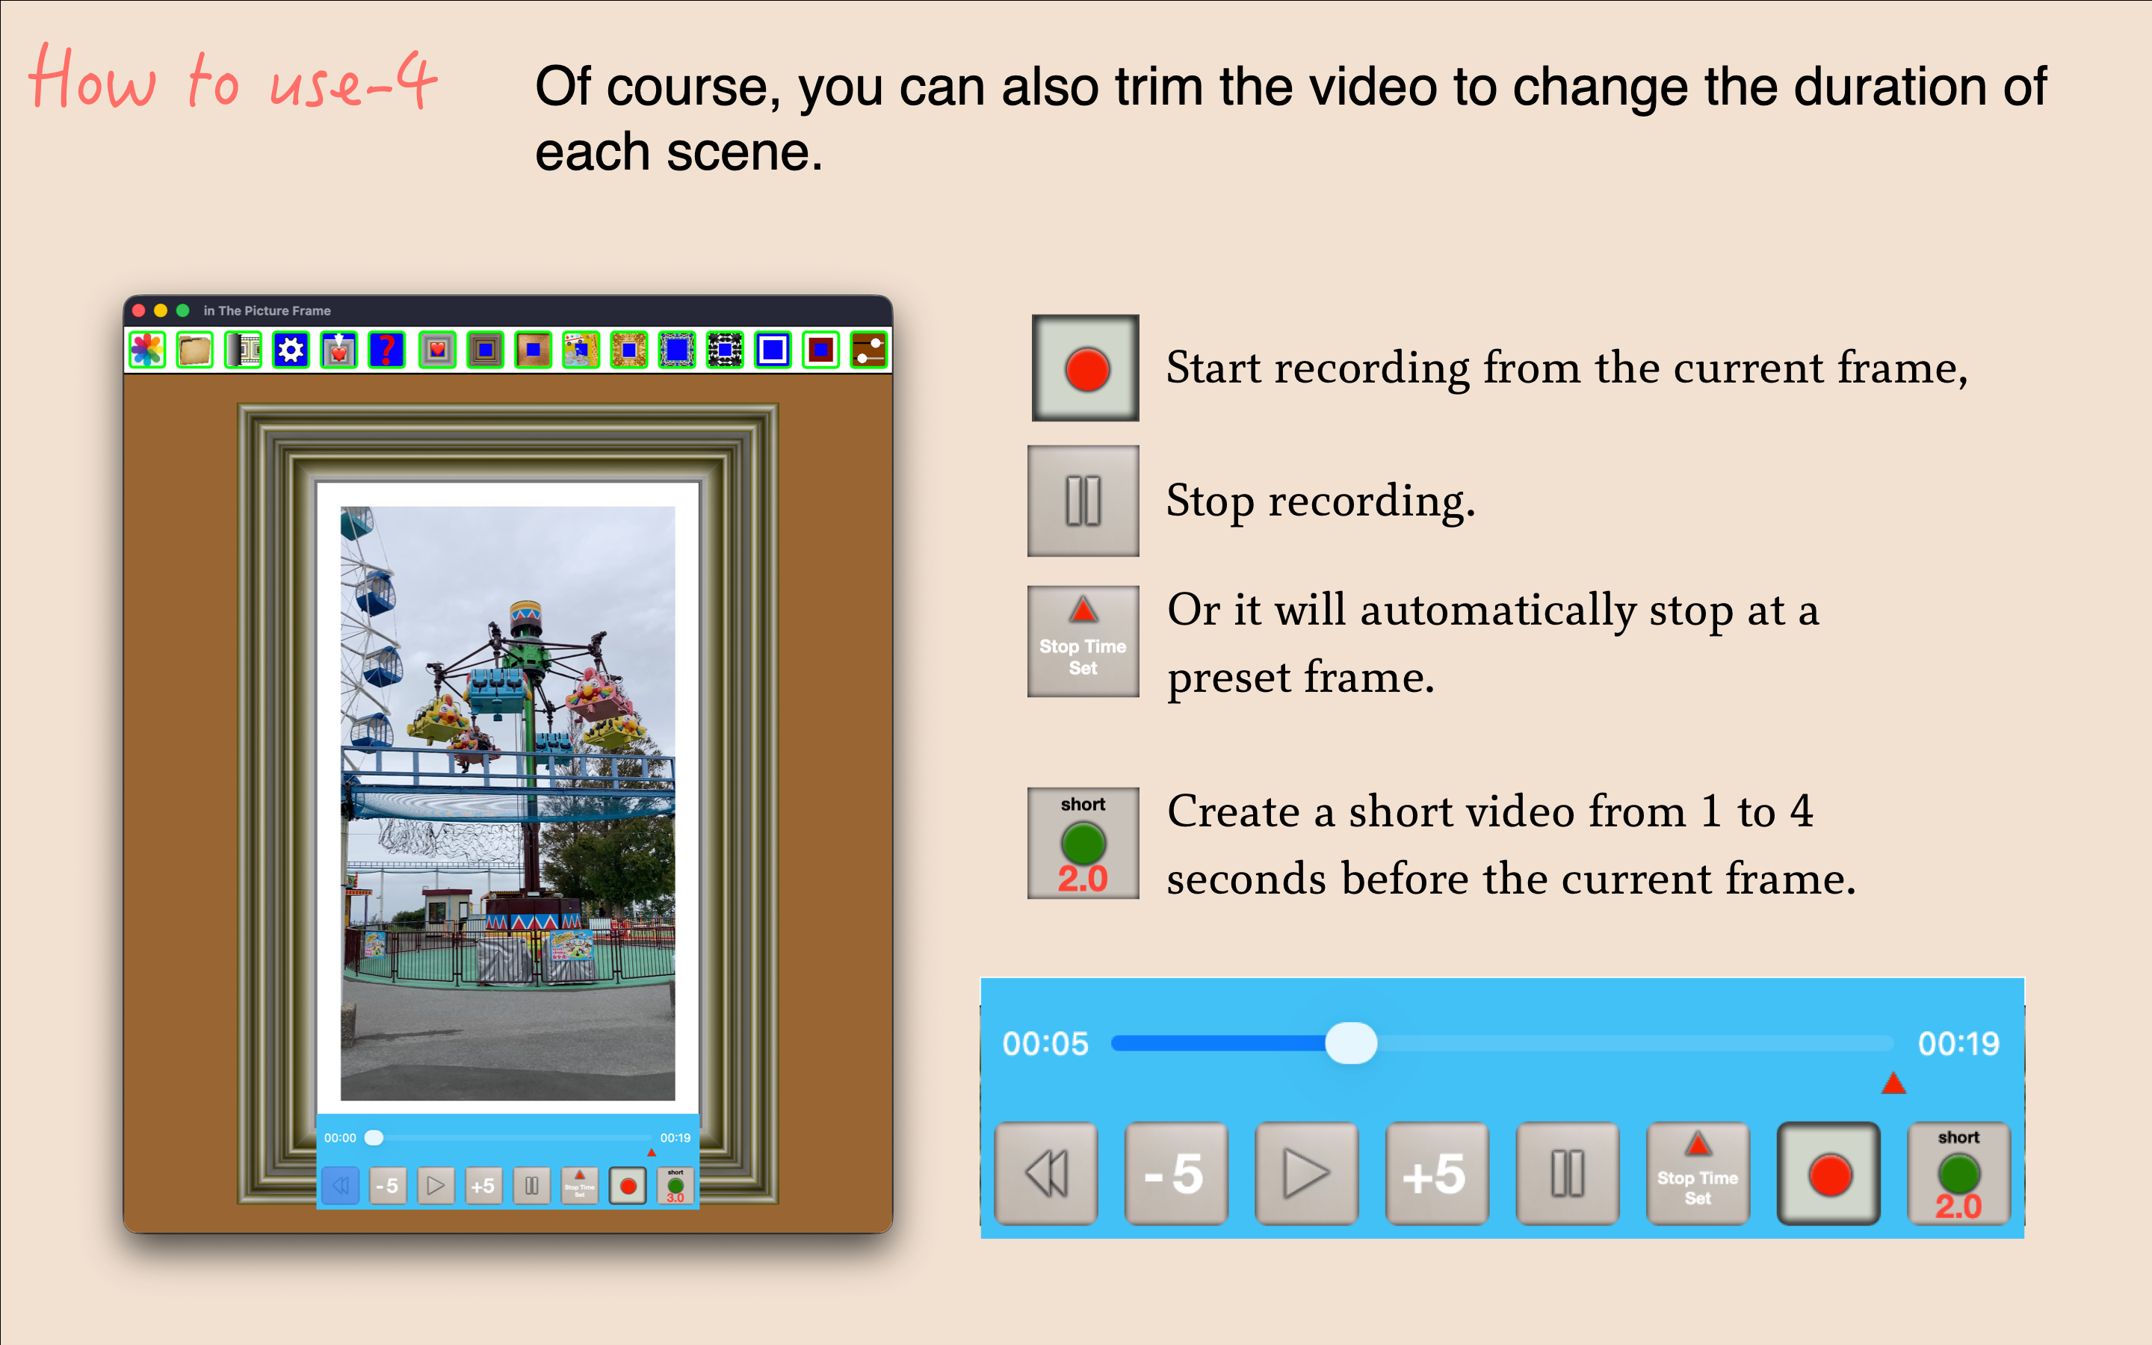Choose the kids ambulance and giraffe frame

[581, 350]
